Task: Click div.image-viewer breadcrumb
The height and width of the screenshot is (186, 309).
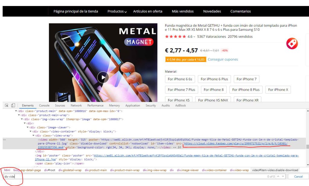Action: tap(188, 170)
